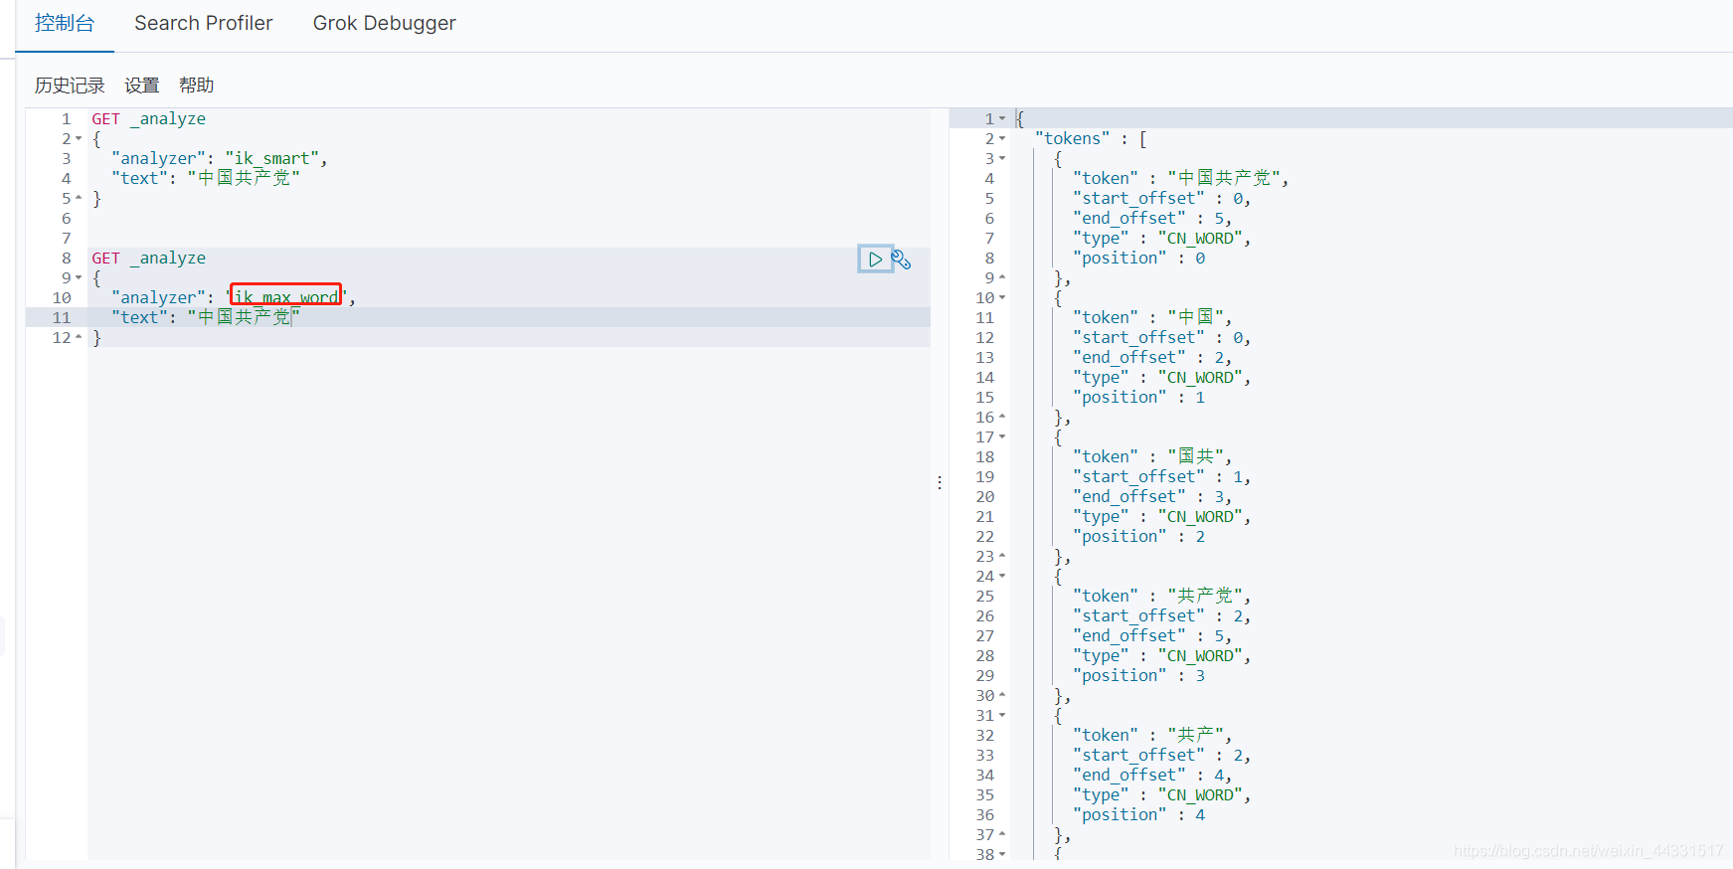The width and height of the screenshot is (1733, 869).
Task: Open 帮助 help
Action: [197, 86]
